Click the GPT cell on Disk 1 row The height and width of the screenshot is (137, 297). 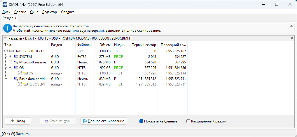pos(80,51)
